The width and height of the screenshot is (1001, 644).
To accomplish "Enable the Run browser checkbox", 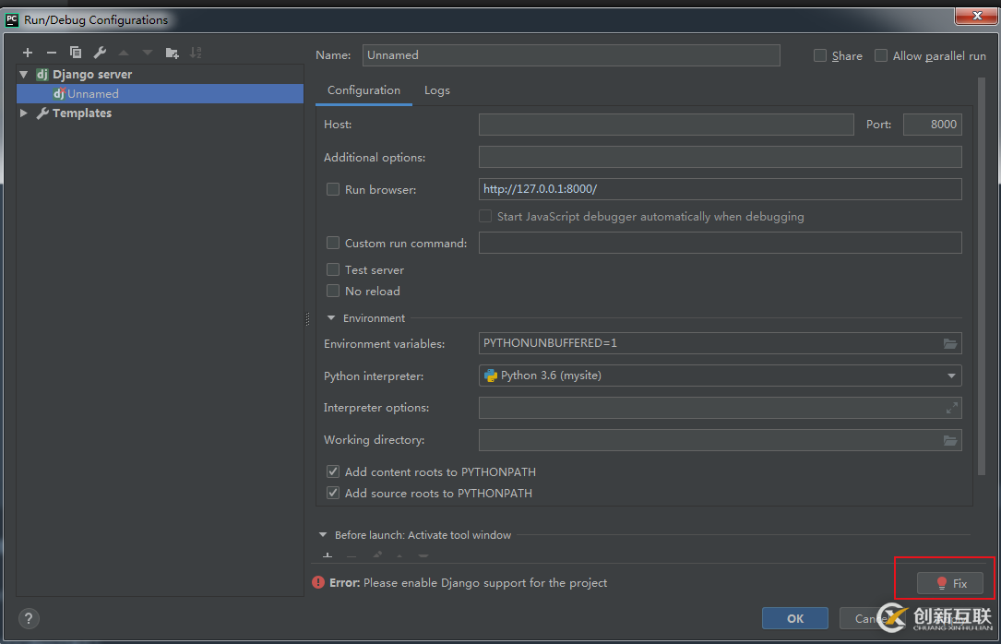I will coord(333,189).
